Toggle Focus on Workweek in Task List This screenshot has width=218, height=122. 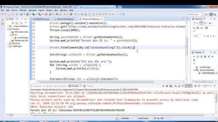tap(210, 23)
